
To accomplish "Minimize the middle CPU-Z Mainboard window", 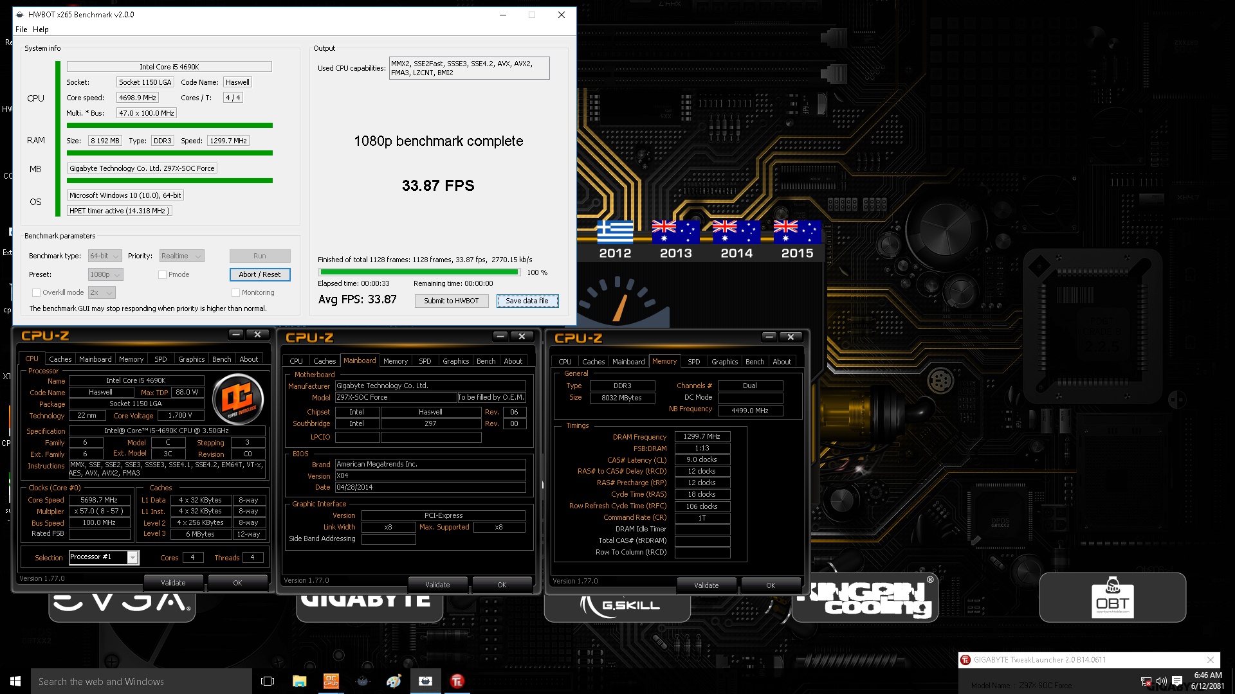I will pos(500,336).
